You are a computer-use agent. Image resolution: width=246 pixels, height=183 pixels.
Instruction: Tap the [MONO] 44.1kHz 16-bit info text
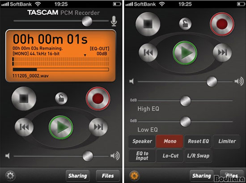pyautogui.click(x=36, y=54)
